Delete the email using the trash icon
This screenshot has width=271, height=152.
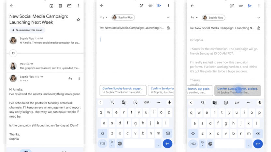(60, 6)
